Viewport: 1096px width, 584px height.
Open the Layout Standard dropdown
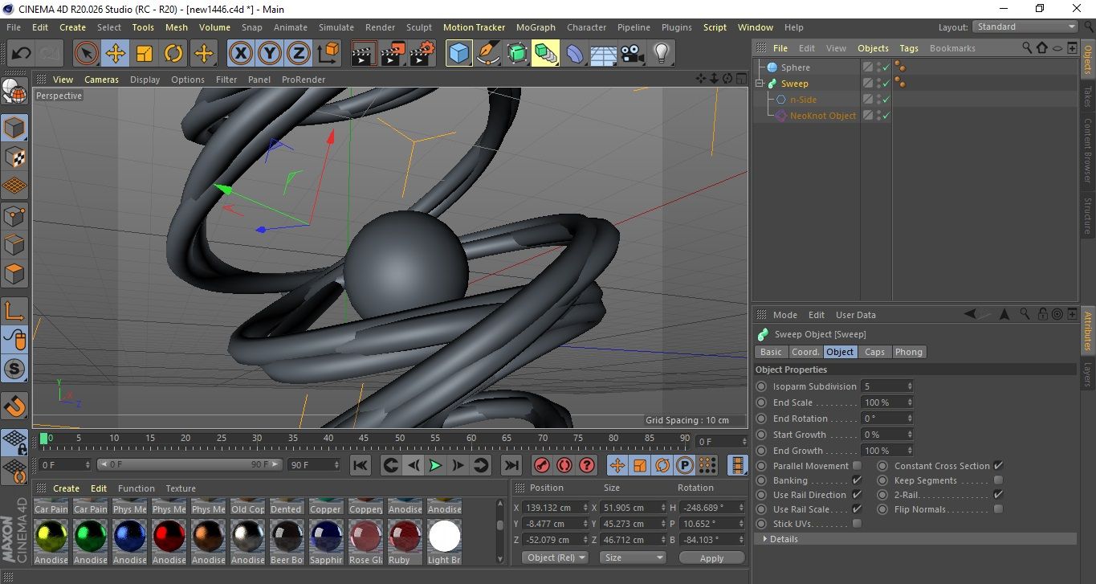point(1025,27)
